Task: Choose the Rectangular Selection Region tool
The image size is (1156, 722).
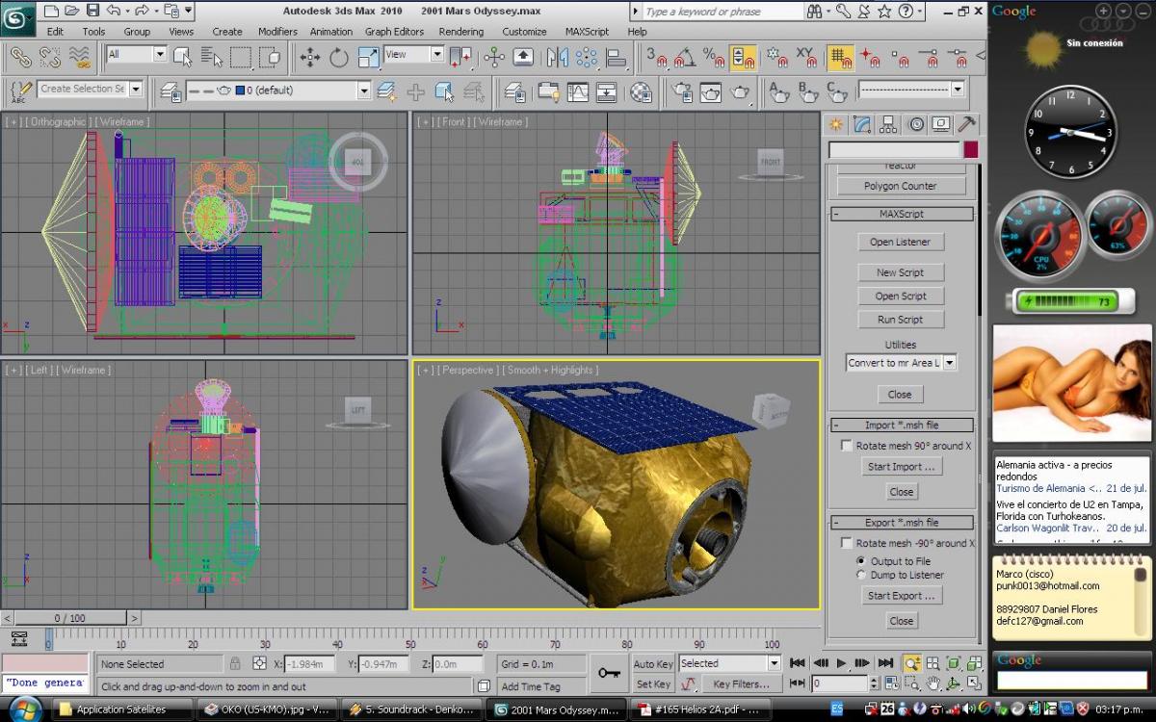Action: point(243,57)
